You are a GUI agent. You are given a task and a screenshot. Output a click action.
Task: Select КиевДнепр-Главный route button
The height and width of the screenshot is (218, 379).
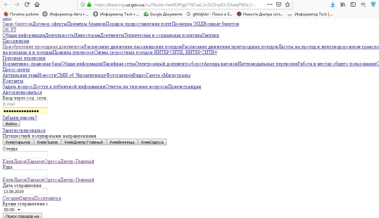[84, 142]
